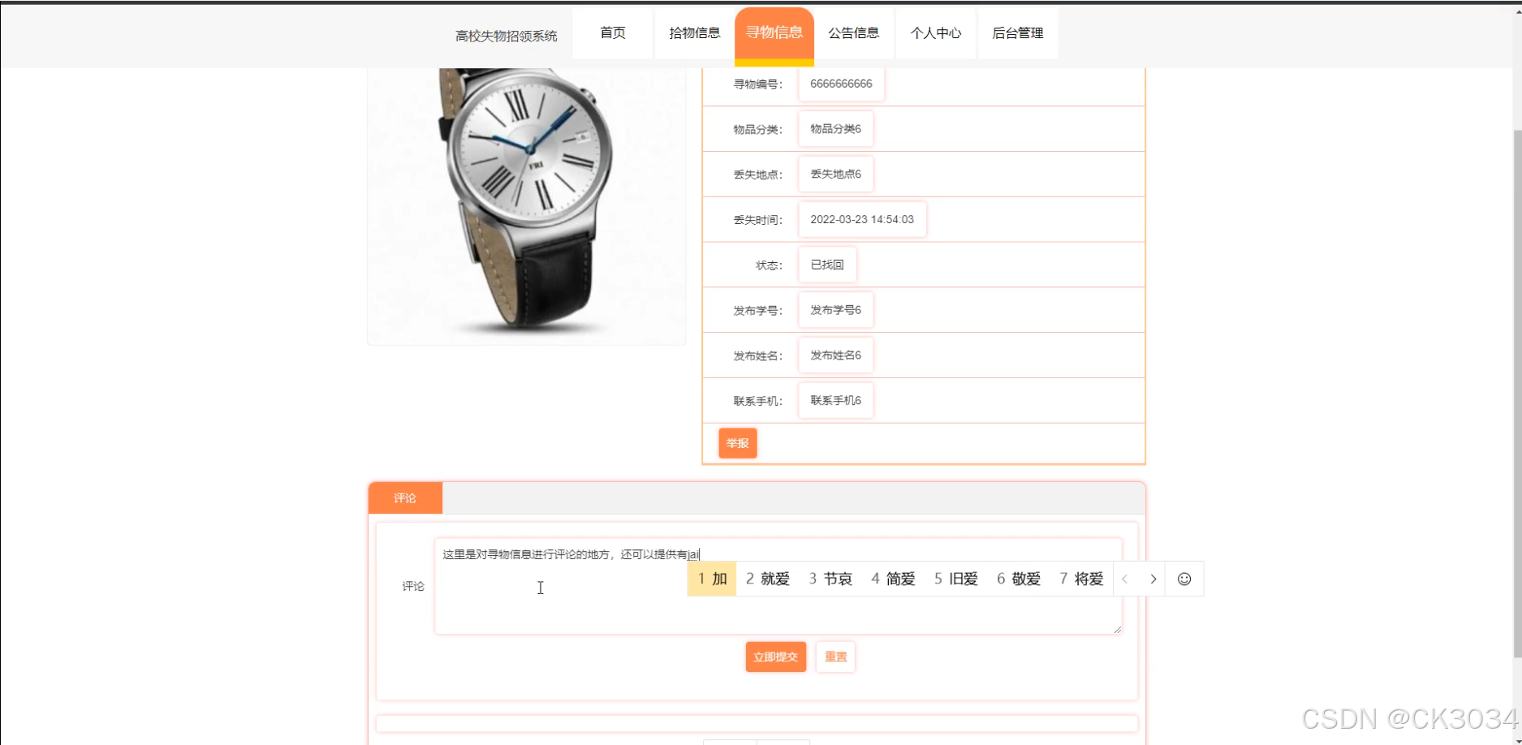Click the 物品分类6 value
The image size is (1522, 745).
coord(835,129)
